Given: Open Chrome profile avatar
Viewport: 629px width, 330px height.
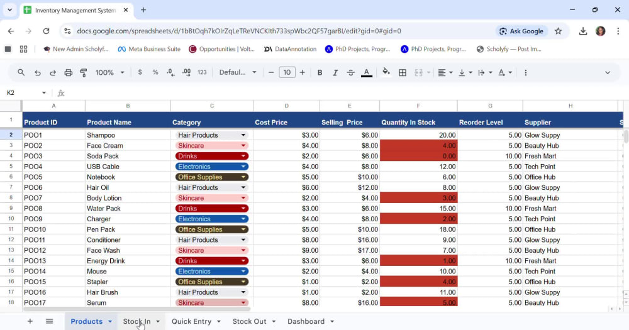Looking at the screenshot, I should click(x=601, y=31).
